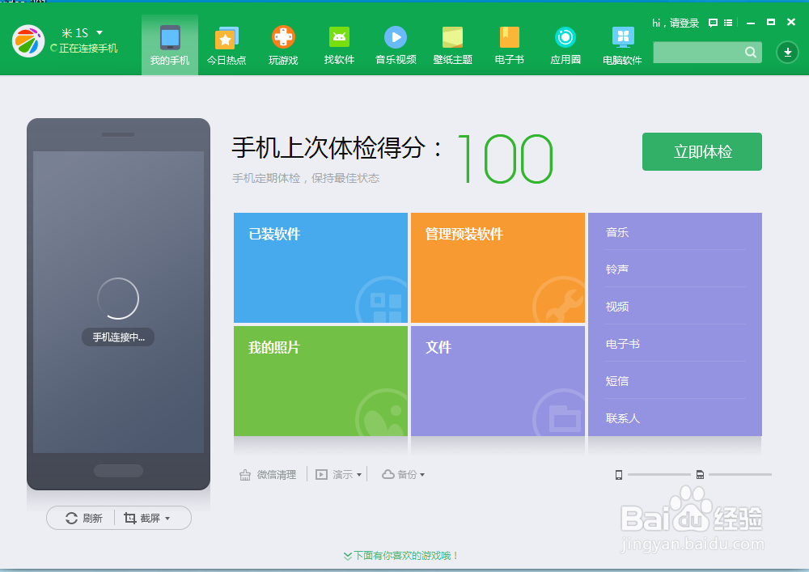Click inside the top search field
The image size is (809, 572).
[707, 52]
